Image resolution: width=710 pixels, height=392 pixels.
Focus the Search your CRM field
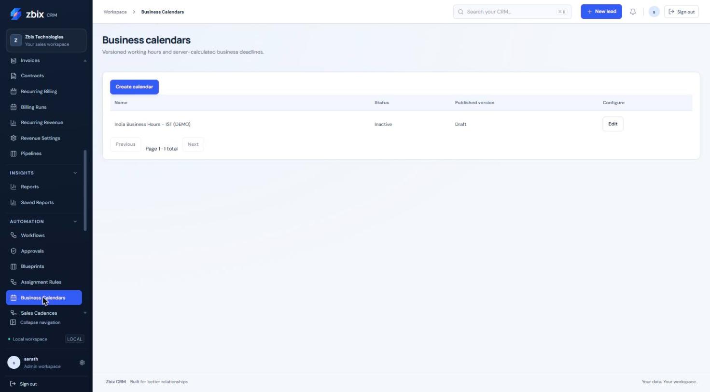coord(512,12)
